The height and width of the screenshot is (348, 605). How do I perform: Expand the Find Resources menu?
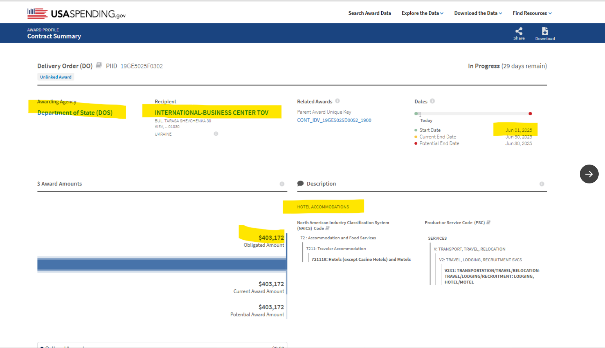point(532,13)
